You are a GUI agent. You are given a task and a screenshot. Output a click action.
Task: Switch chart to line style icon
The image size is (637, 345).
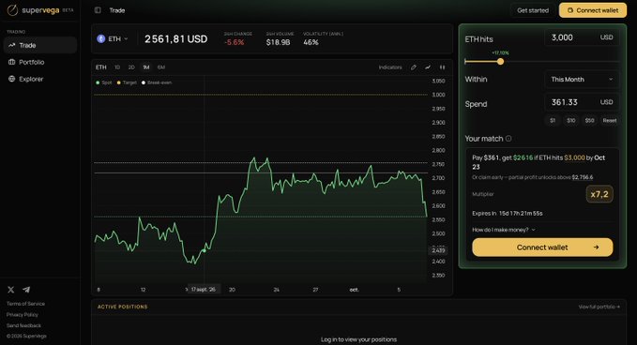[428, 67]
